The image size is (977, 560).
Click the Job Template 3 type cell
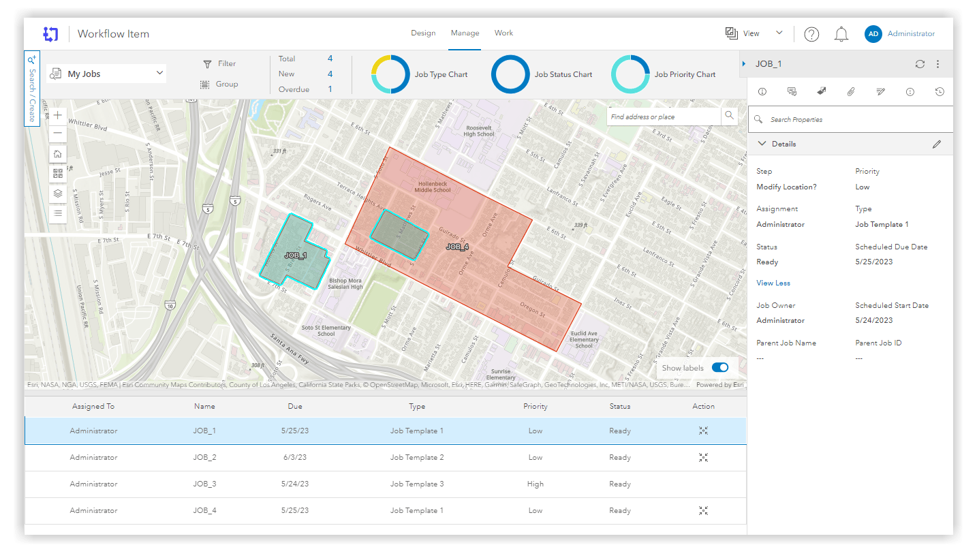point(417,484)
